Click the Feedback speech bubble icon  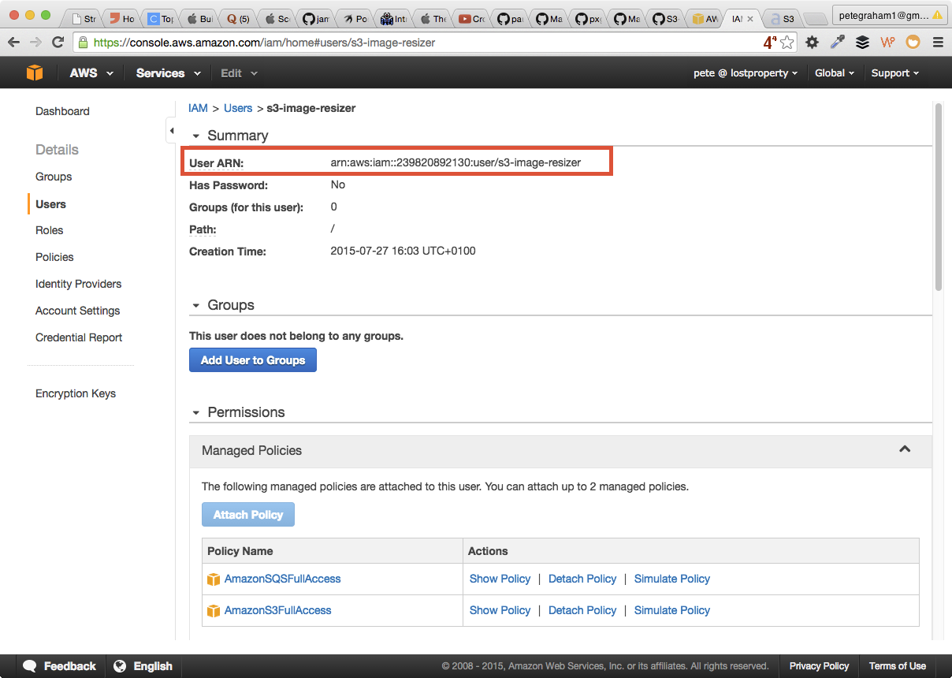click(x=30, y=666)
